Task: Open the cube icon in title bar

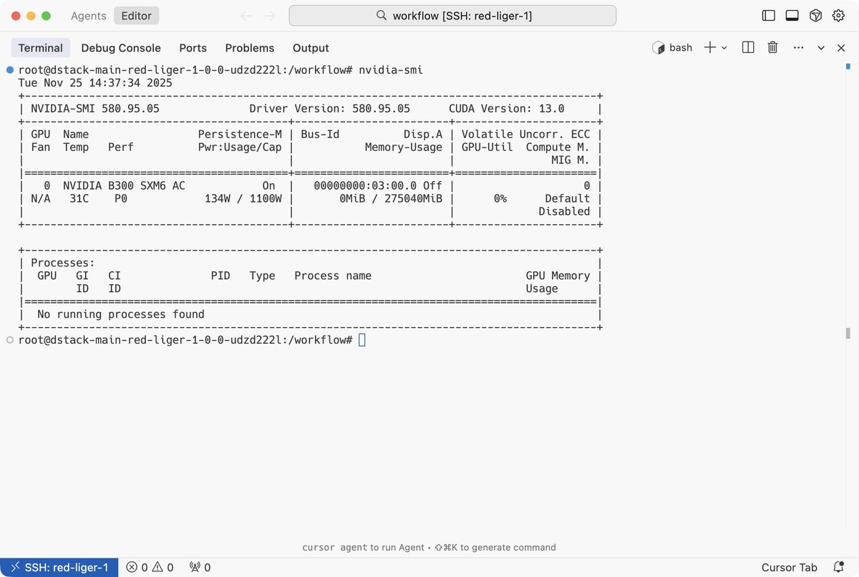Action: pos(815,16)
